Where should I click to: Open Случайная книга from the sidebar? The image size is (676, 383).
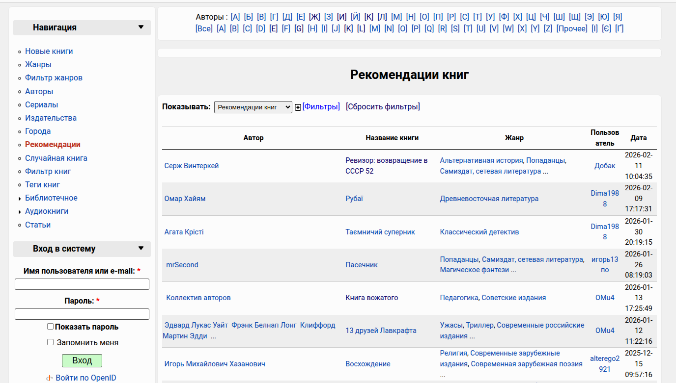pyautogui.click(x=56, y=158)
